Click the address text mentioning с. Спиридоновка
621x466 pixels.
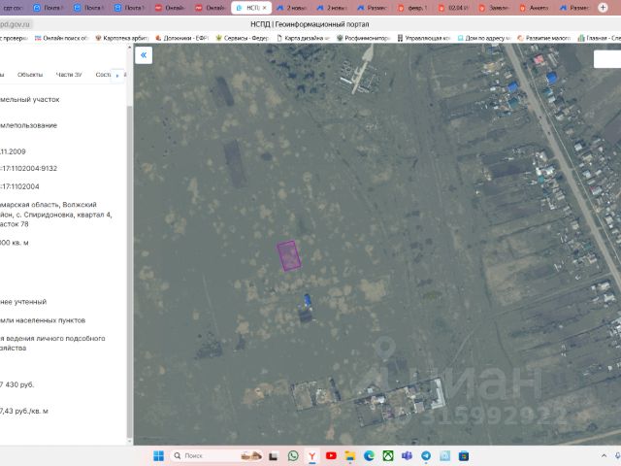click(56, 215)
